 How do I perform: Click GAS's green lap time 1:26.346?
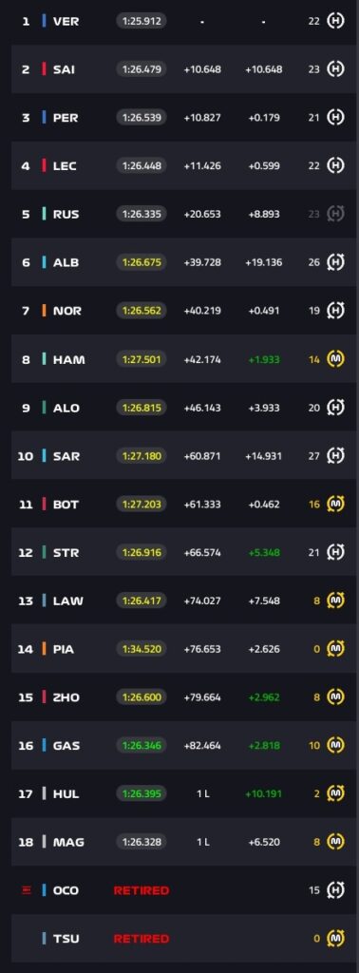[142, 745]
